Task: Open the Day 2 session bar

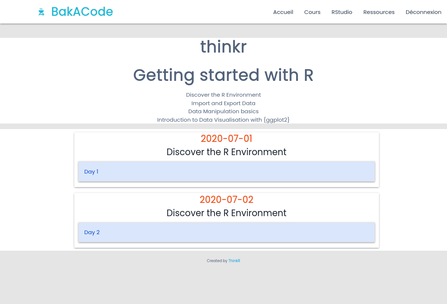Action: coord(227,232)
